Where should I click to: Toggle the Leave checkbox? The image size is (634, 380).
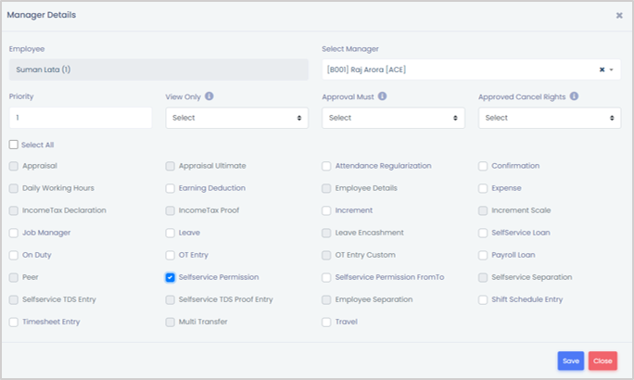coord(171,233)
